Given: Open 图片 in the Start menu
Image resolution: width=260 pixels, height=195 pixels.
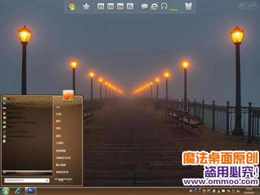Looking at the screenshot, I should (59, 121).
